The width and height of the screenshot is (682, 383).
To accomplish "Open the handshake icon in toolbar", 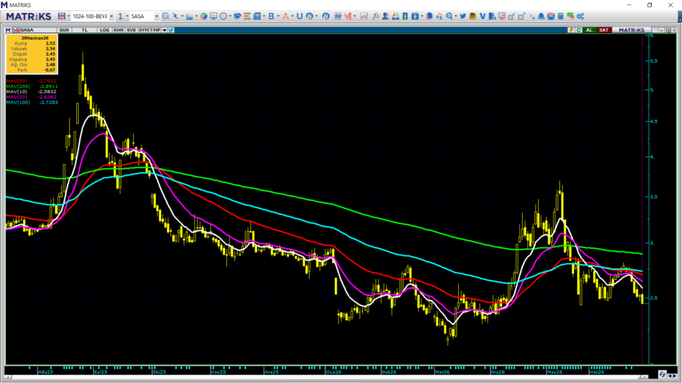I will click(237, 16).
